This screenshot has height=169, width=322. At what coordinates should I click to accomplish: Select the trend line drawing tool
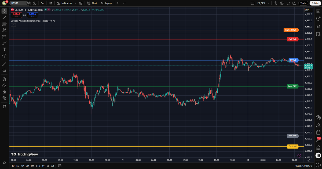(4, 18)
